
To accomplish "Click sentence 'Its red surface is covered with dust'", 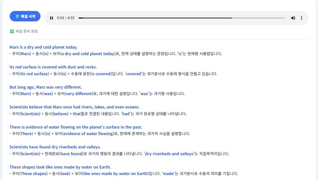I will [x=53, y=67].
